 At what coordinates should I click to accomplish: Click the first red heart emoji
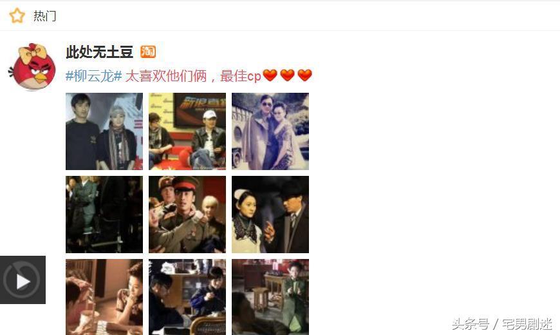point(270,75)
